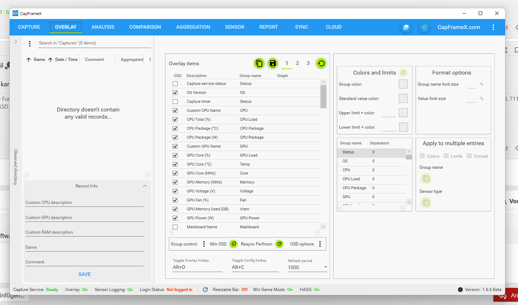Toggle GPU Fan (%) checkbox

click(x=175, y=200)
